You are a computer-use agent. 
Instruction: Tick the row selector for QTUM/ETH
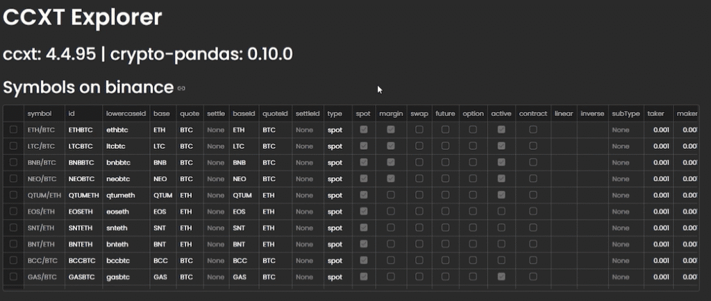tap(14, 195)
